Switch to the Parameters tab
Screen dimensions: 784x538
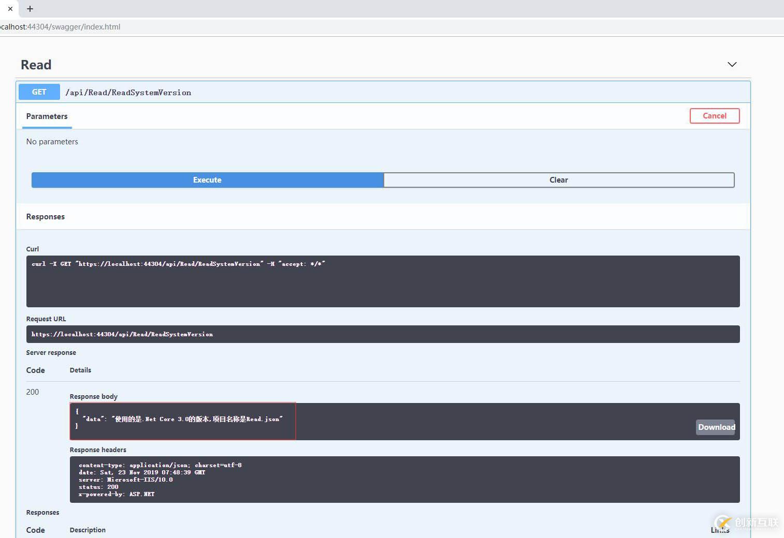47,116
